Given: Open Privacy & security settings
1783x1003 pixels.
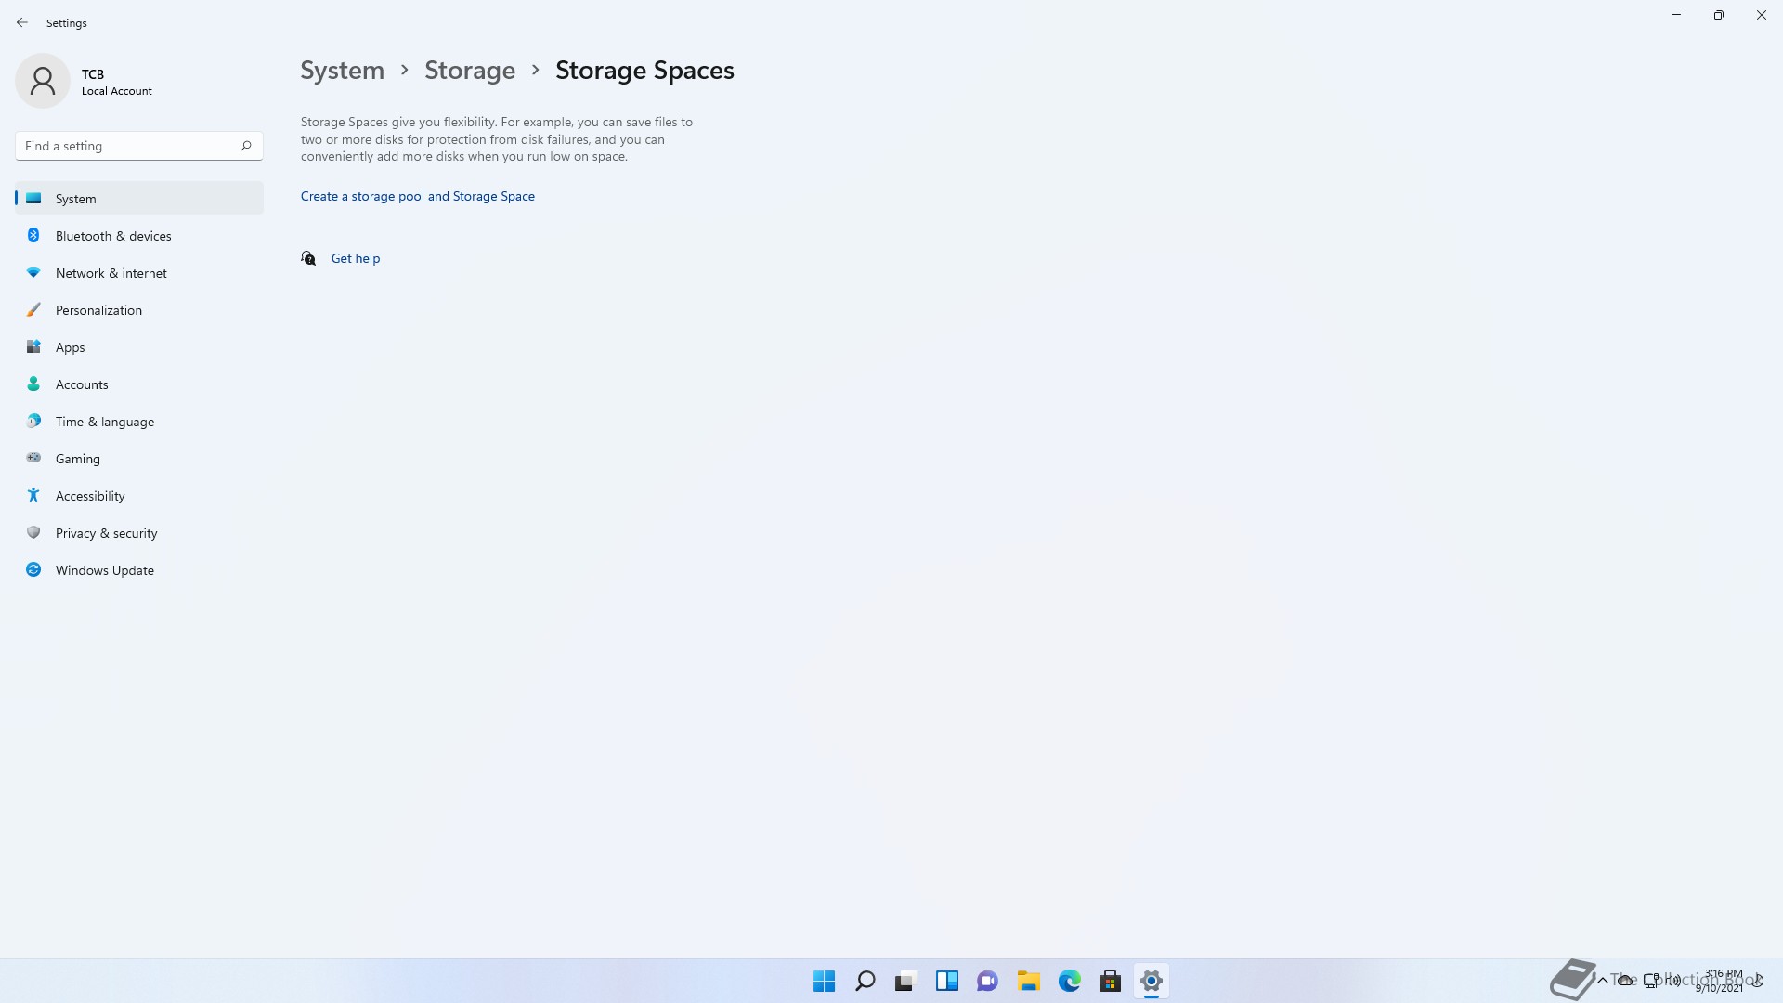Looking at the screenshot, I should point(139,533).
